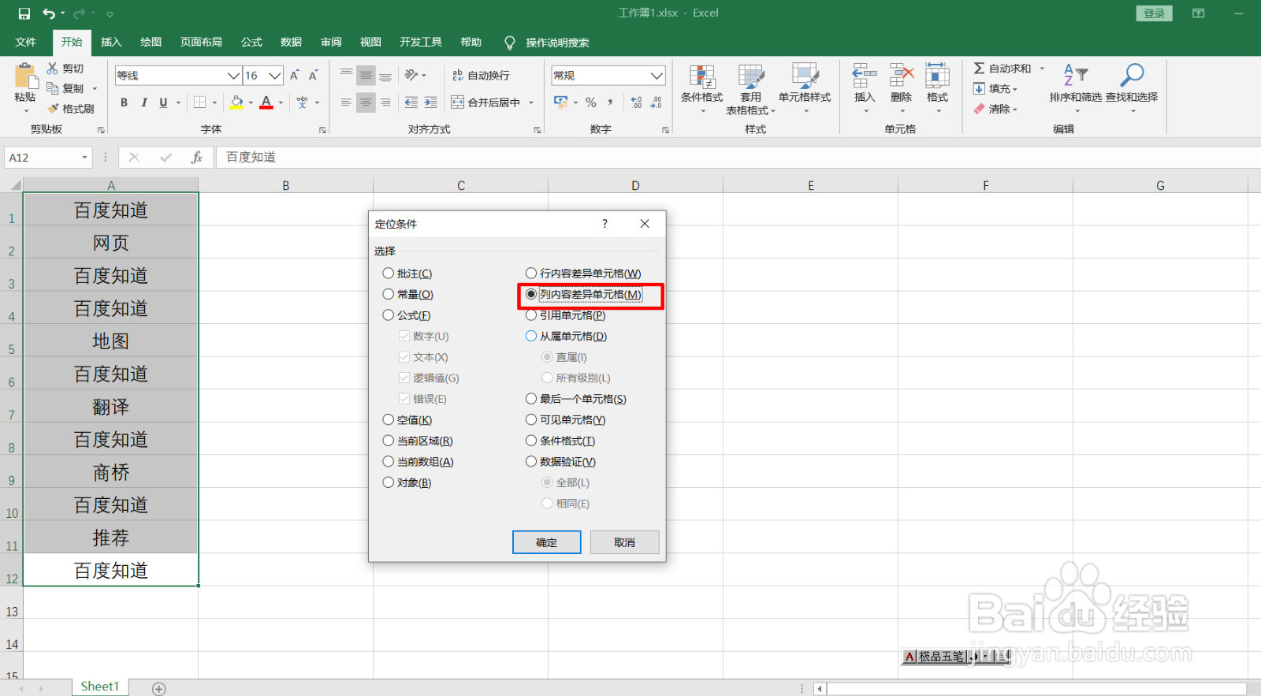Screen dimensions: 1261x696
Task: Click the Paste clipboard icon
Action: (x=25, y=76)
